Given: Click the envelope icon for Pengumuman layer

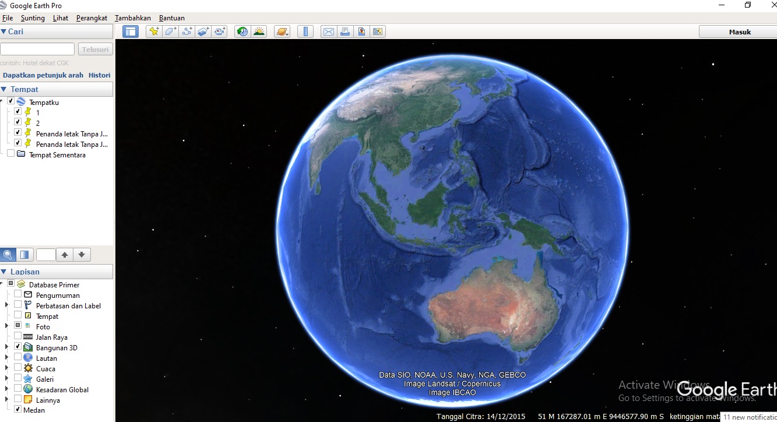Looking at the screenshot, I should click(x=28, y=295).
